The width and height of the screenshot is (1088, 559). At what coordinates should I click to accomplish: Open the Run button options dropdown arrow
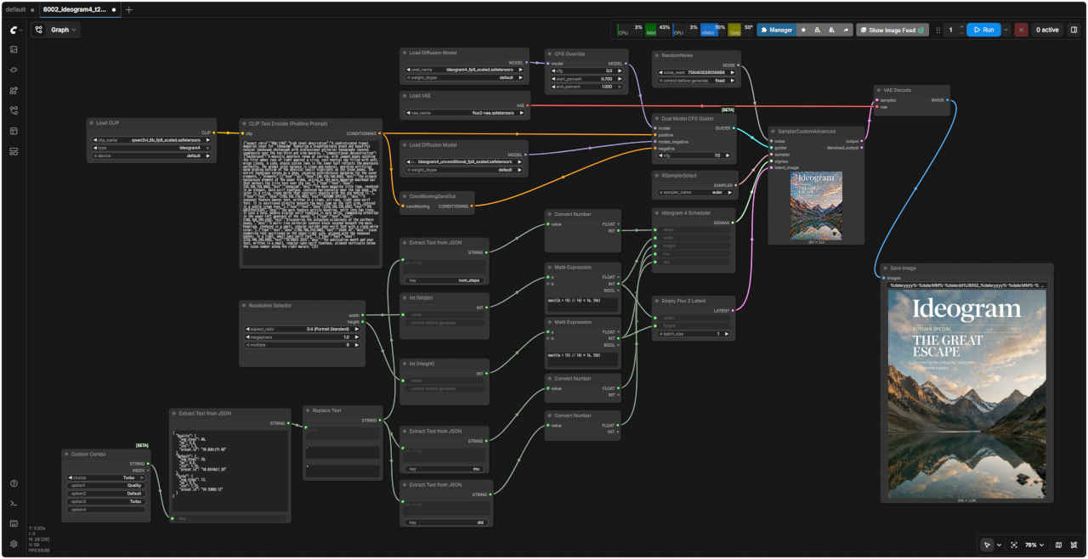pyautogui.click(x=1006, y=30)
